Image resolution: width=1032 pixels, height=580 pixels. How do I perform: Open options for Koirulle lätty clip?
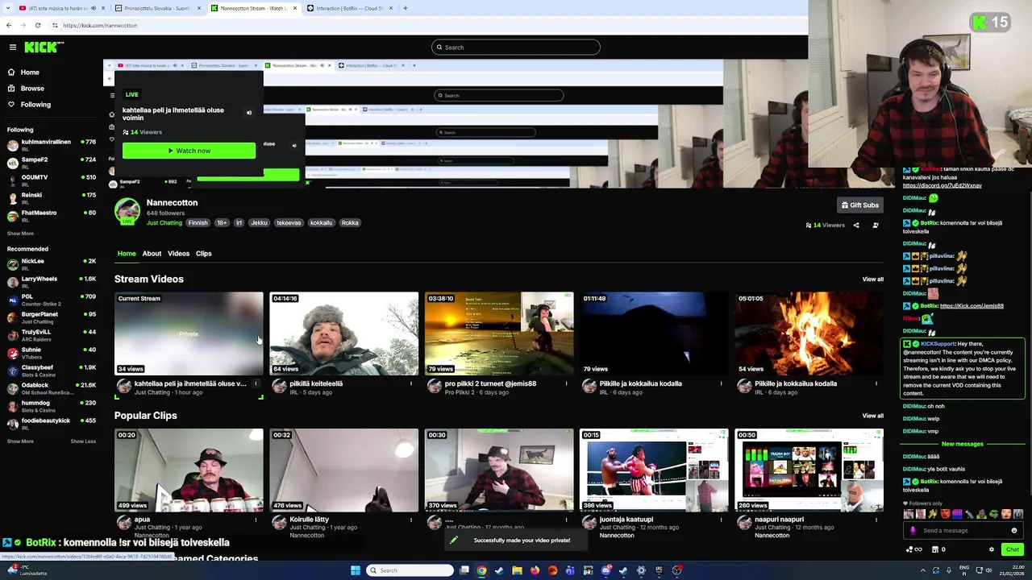click(x=411, y=520)
